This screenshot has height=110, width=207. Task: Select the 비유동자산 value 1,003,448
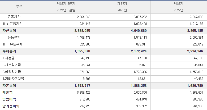tap(140, 24)
